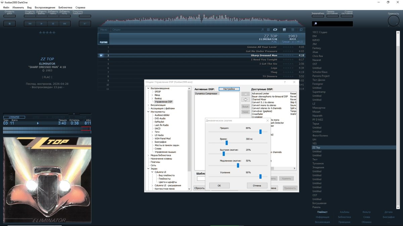
Task: Go to previous track icon
Action: coord(30,24)
